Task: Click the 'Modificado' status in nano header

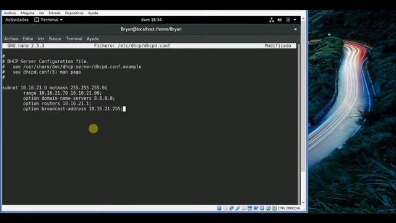Action: (278, 46)
